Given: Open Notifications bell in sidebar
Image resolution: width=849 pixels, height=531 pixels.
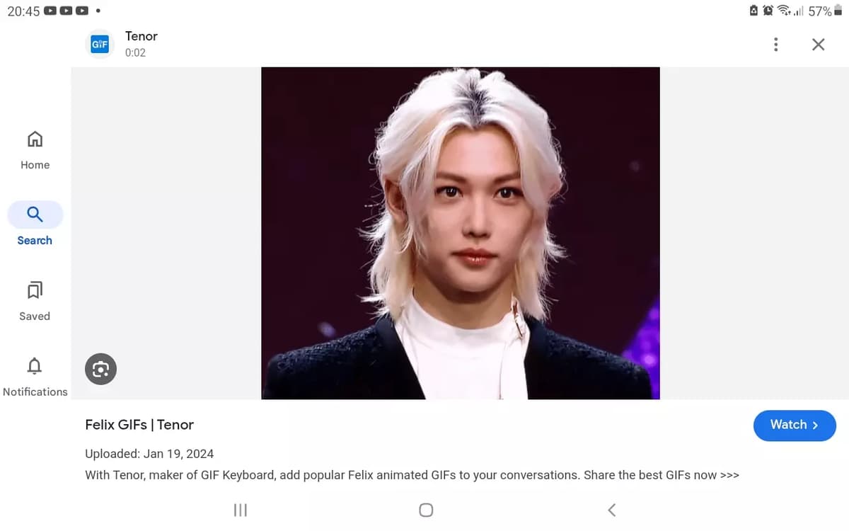Looking at the screenshot, I should click(35, 377).
